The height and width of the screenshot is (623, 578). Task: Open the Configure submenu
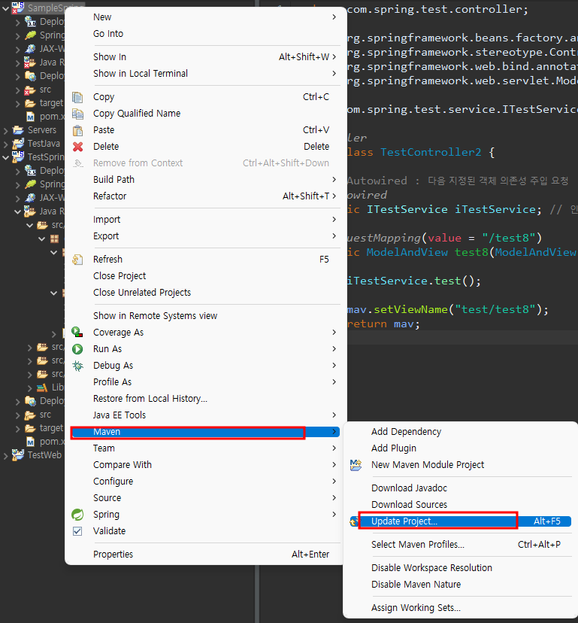tap(206, 482)
